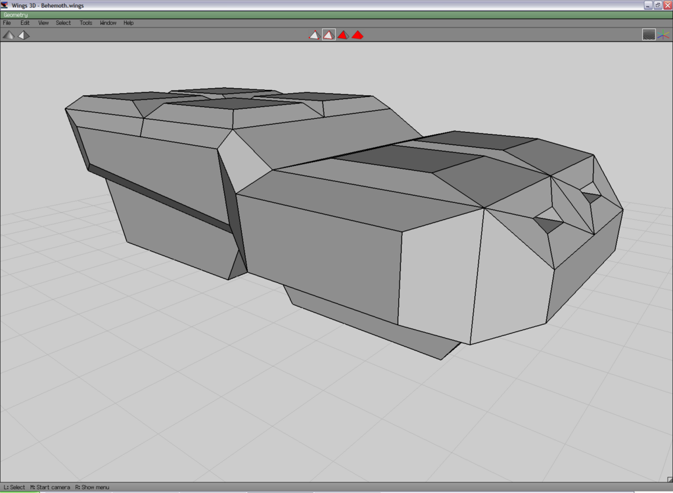Toggle the ground plane grid icon
673x493 pixels.
pyautogui.click(x=649, y=35)
